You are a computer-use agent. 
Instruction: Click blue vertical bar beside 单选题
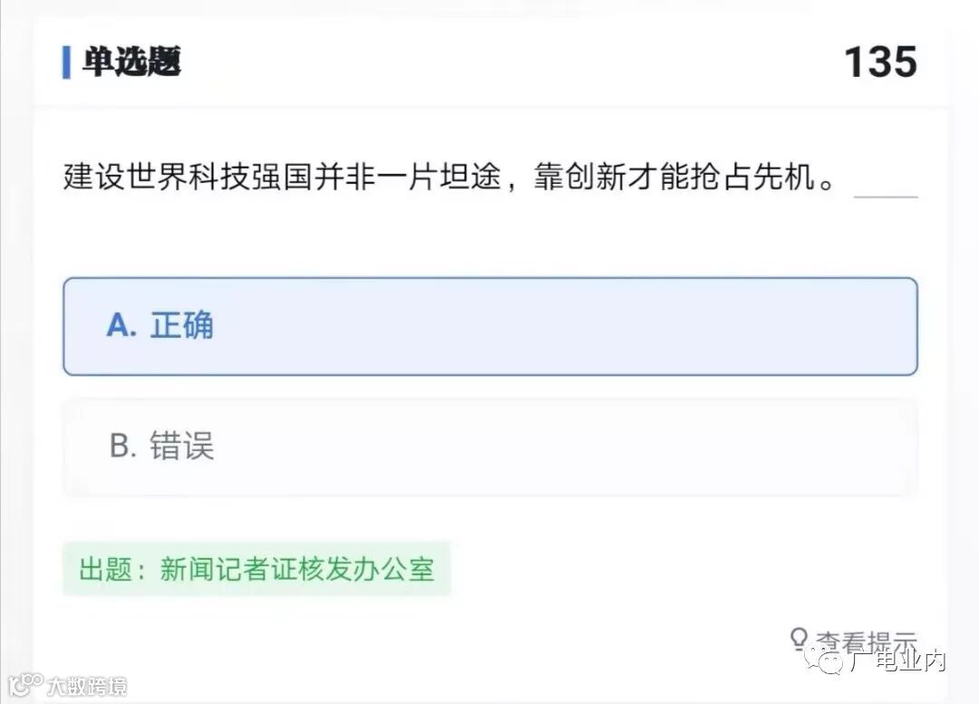point(66,62)
